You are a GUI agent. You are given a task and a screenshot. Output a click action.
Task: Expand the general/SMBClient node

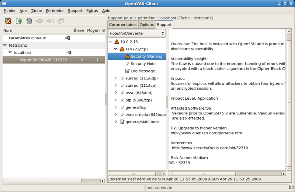[x=115, y=122]
